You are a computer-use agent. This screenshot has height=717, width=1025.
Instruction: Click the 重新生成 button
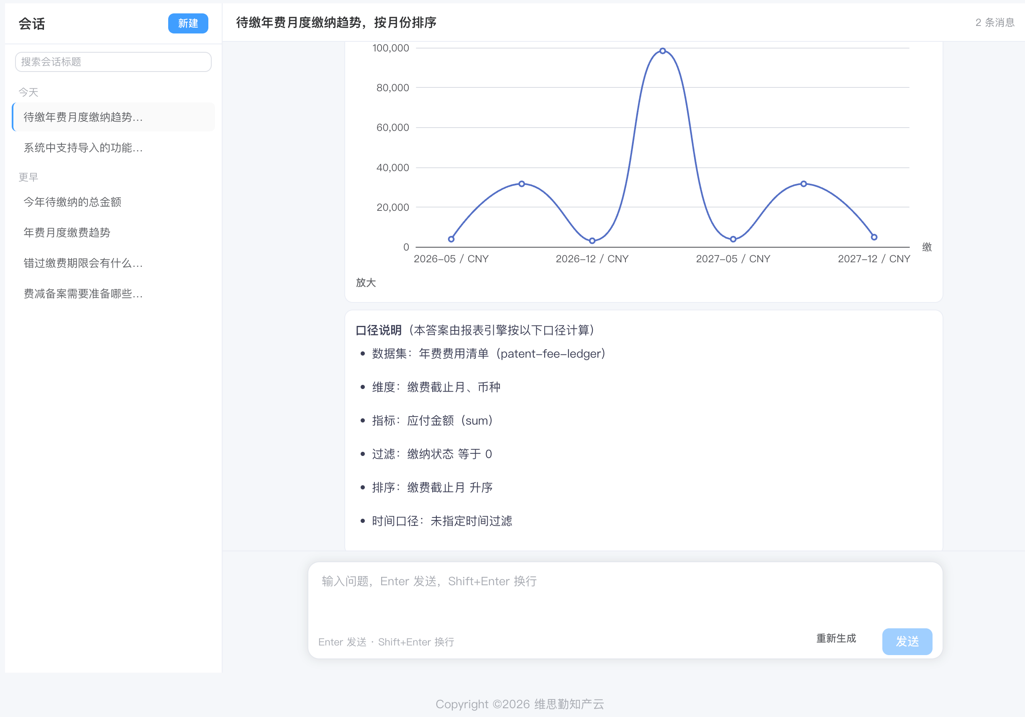coord(836,638)
